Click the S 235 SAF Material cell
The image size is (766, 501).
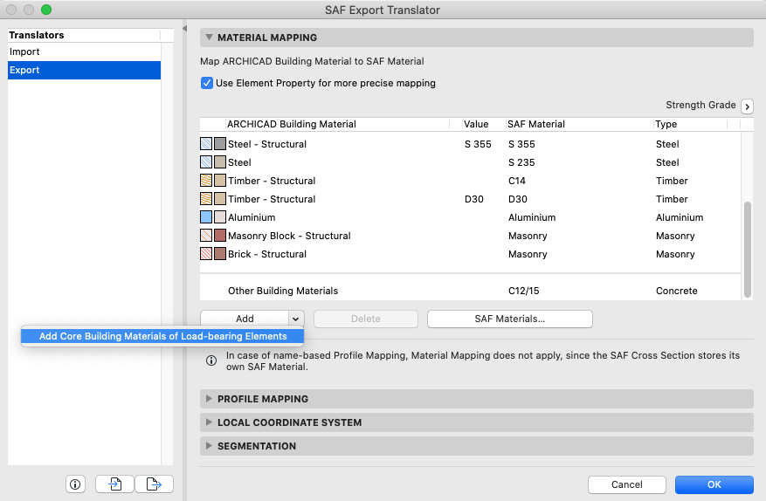(521, 162)
